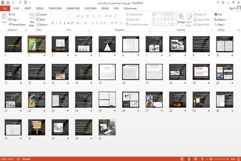Increase font size with large A
241x161 pixels.
tap(78, 16)
